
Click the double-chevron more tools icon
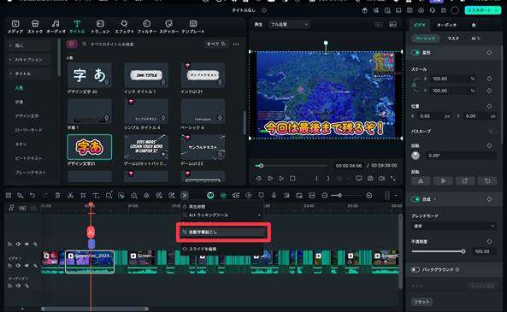click(x=185, y=195)
